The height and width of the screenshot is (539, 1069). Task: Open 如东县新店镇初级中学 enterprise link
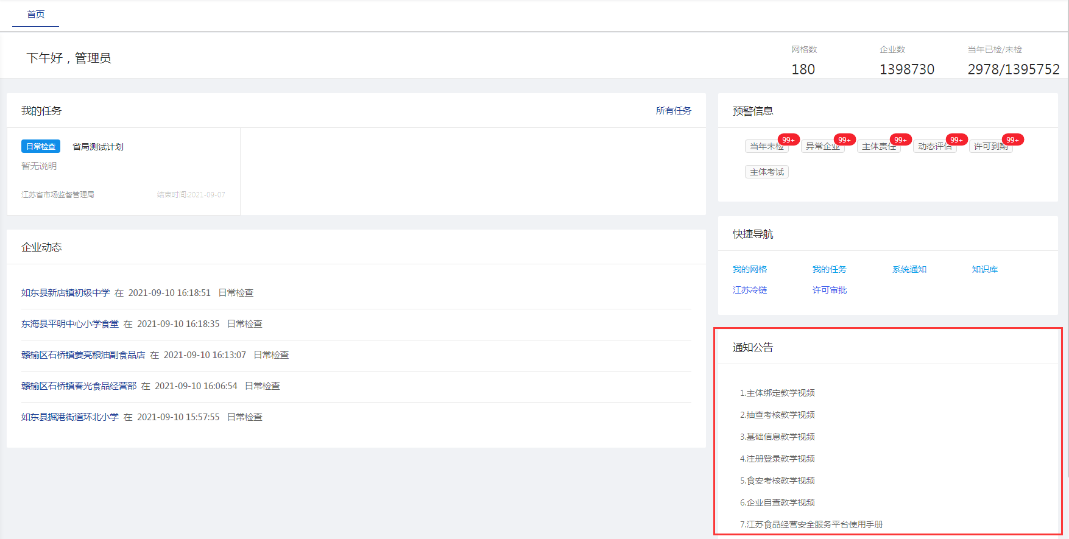[65, 293]
